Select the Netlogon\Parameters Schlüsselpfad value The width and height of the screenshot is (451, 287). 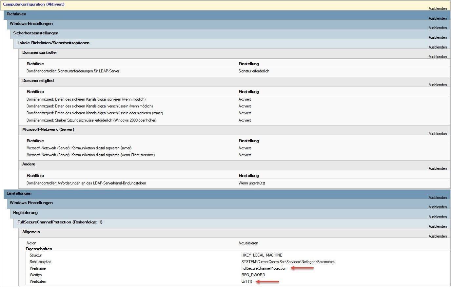(x=288, y=262)
